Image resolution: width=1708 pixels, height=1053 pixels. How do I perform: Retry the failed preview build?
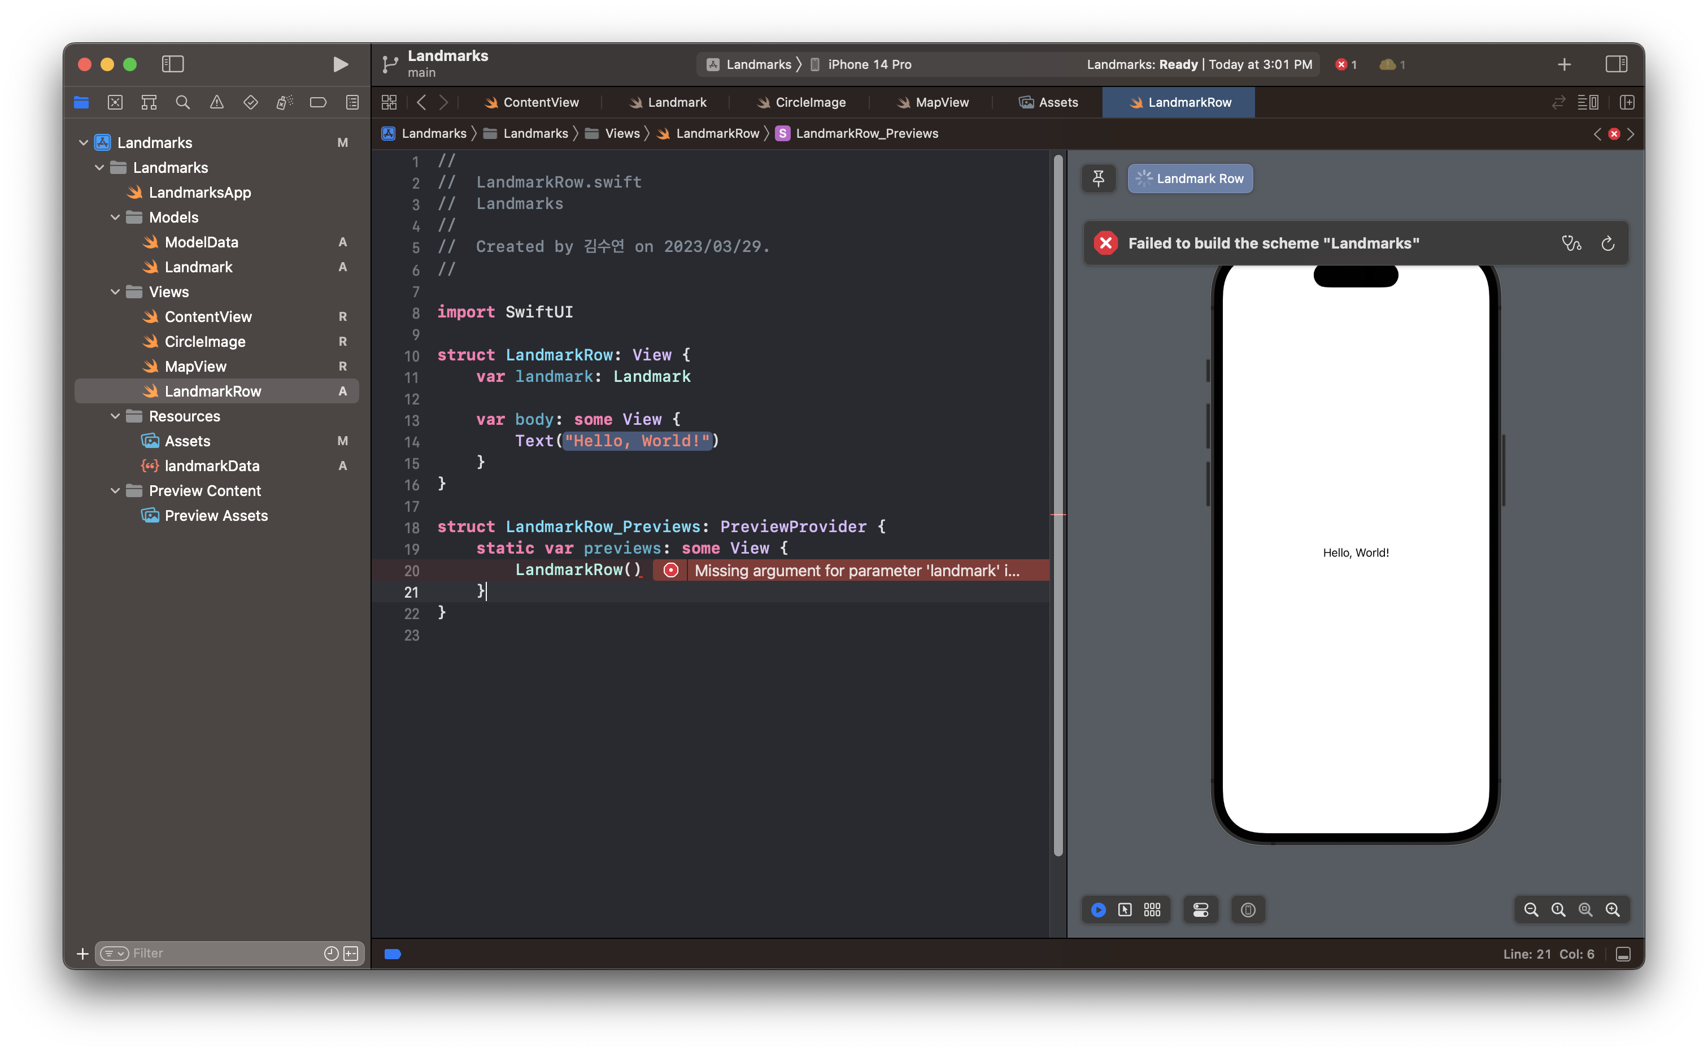(x=1607, y=243)
